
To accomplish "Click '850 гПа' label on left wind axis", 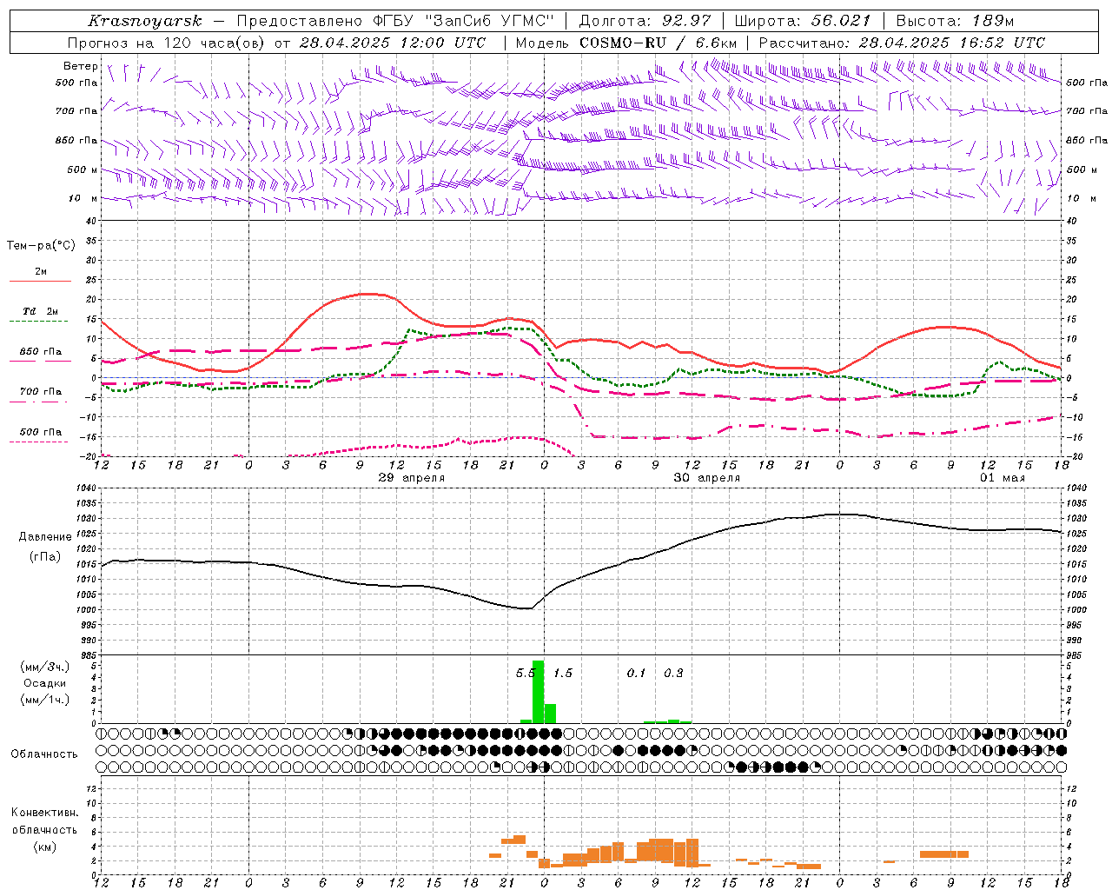I will point(76,140).
